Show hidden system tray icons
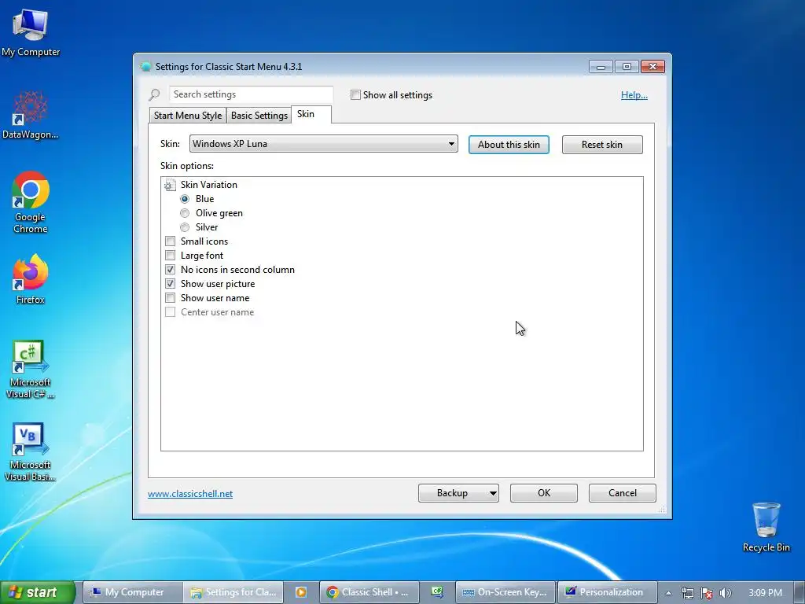 tap(668, 593)
